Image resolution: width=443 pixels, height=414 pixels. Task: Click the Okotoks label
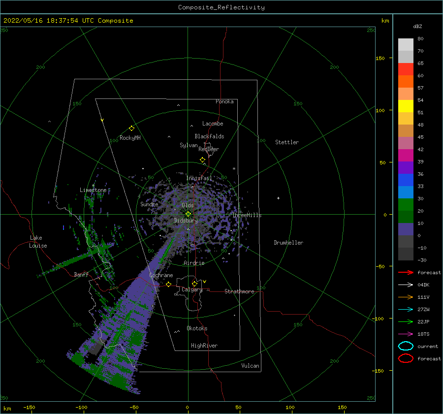pyautogui.click(x=197, y=328)
